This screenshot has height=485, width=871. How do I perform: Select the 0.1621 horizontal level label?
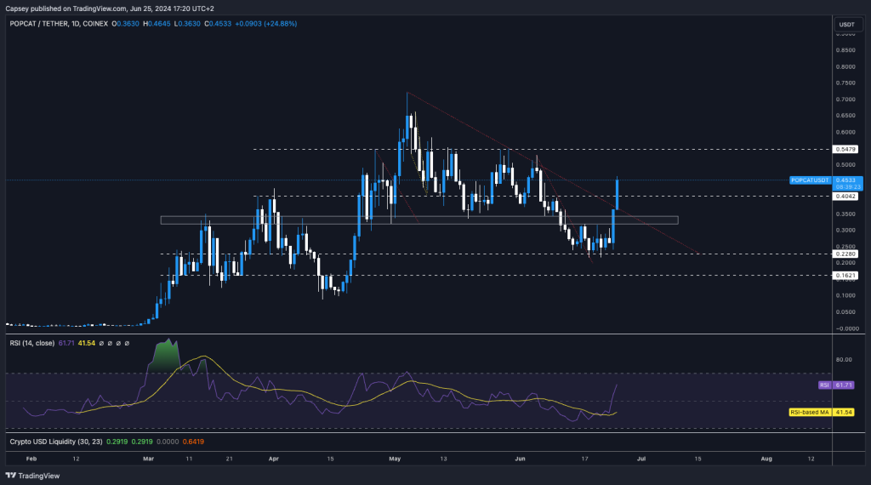pos(845,276)
